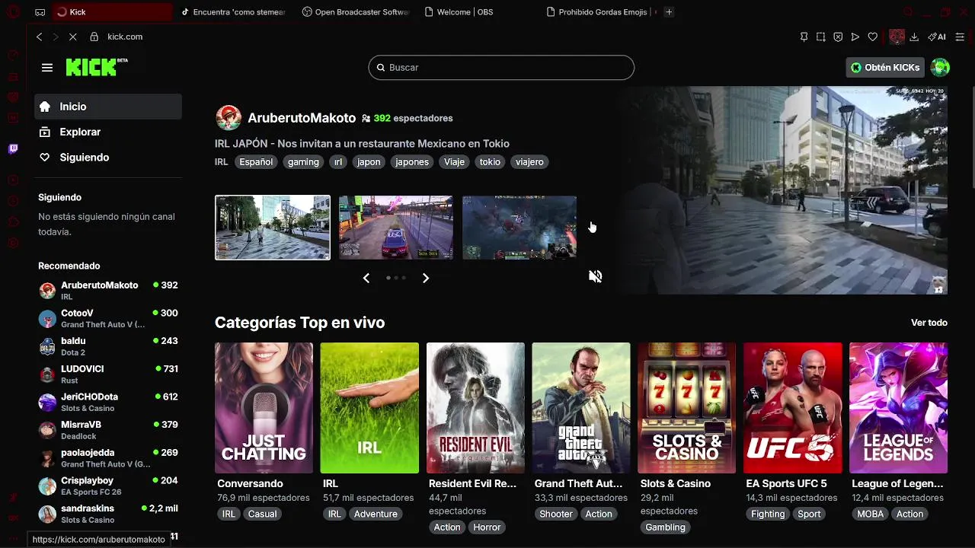Click the Buscar search field
The width and height of the screenshot is (975, 548).
pos(501,67)
